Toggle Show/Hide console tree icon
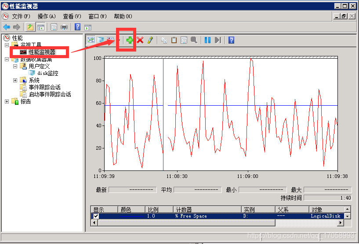 [41, 27]
